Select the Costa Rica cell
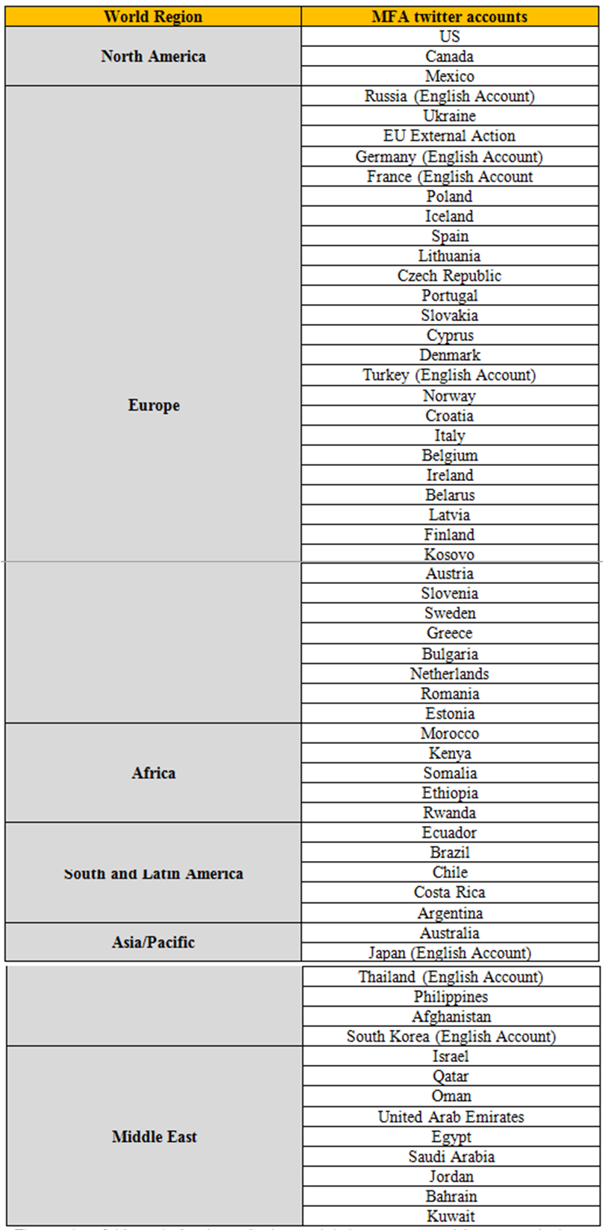This screenshot has height=1230, width=608. pyautogui.click(x=449, y=892)
